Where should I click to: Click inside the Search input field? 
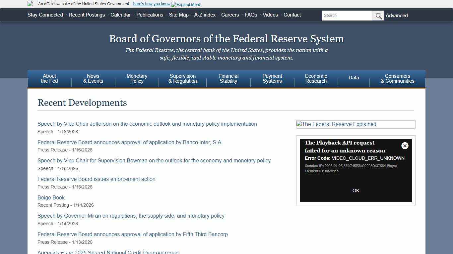tap(347, 15)
